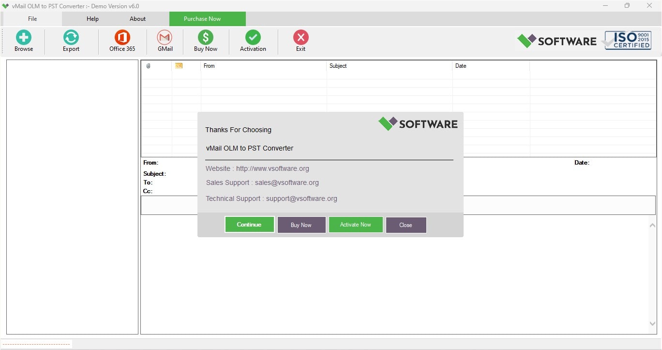Click the green Continue button

(x=249, y=225)
